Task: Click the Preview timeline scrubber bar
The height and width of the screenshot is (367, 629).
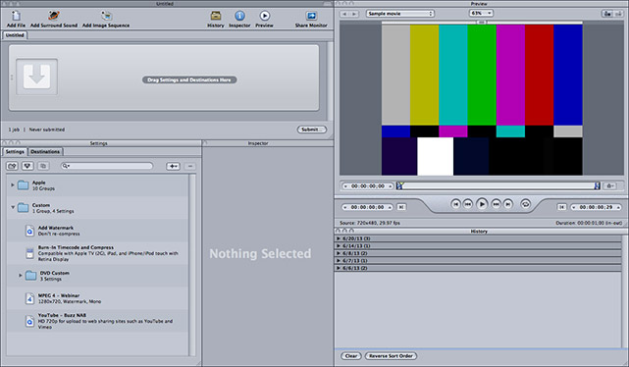Action: pyautogui.click(x=498, y=185)
